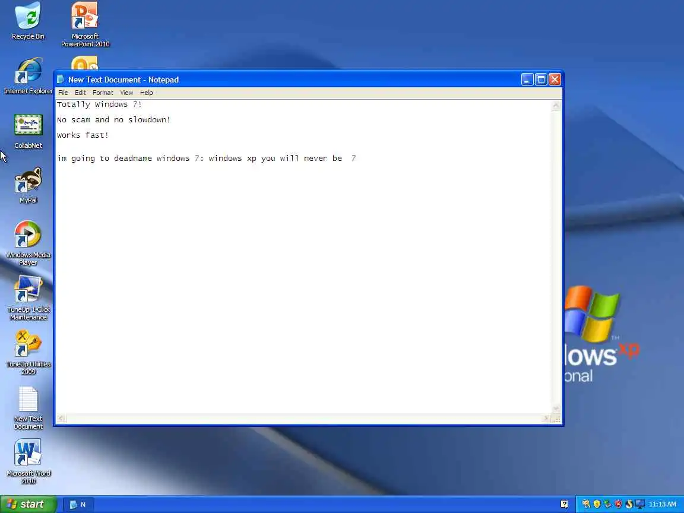Select partially hidden Outlook icon behind Notepad
Image resolution: width=684 pixels, height=513 pixels.
(x=85, y=64)
